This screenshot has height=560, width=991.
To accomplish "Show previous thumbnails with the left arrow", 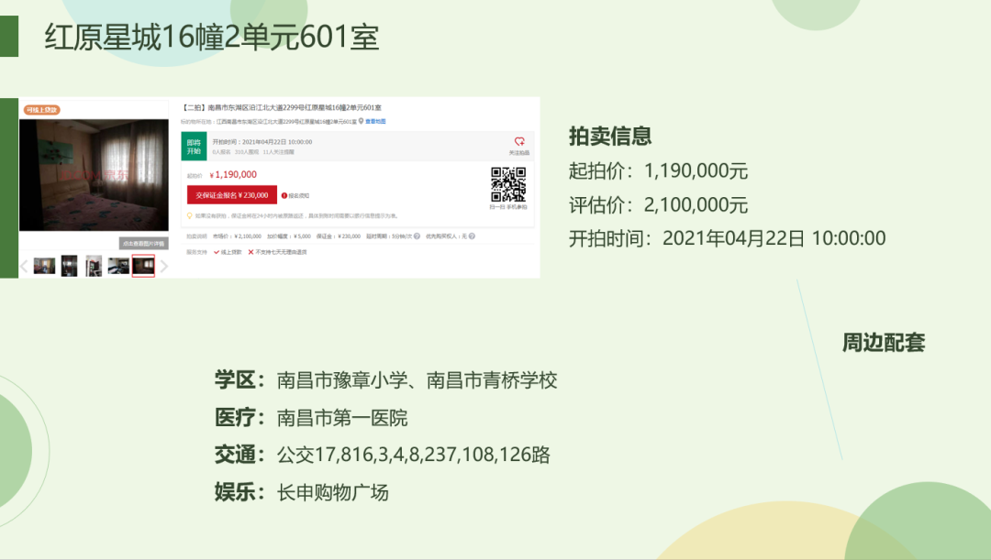I will (25, 267).
